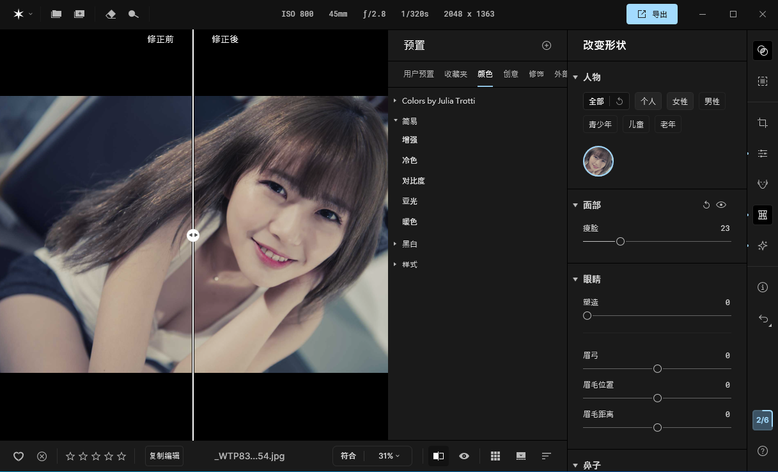This screenshot has height=472, width=778.
Task: Switch to 修饰 tab
Action: [x=536, y=74]
